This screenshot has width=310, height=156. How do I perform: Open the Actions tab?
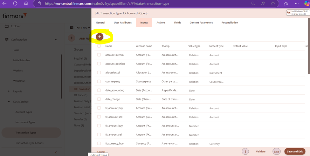(x=161, y=23)
